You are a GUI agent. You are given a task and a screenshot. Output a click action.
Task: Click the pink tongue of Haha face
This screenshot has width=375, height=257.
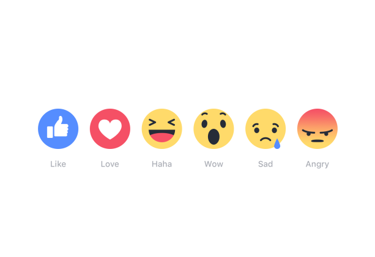coord(162,137)
